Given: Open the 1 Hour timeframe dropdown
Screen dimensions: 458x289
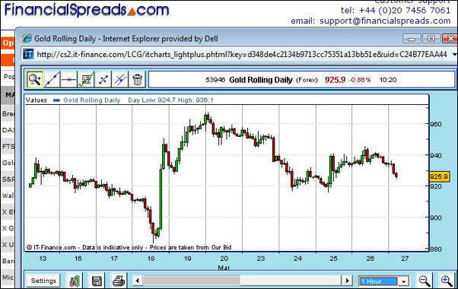Looking at the screenshot, I should click(x=383, y=281).
